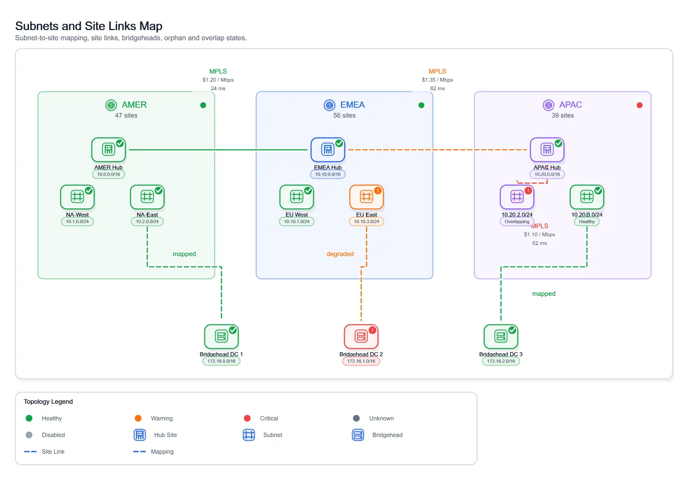
Task: Click the APAC region globe icon
Action: pos(548,105)
